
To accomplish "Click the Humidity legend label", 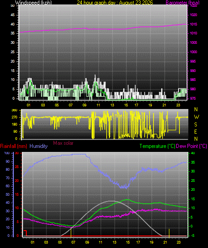I will tap(38, 146).
